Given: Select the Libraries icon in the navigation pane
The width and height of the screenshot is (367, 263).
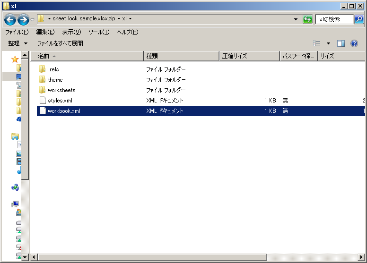Looking at the screenshot, I should point(15,136).
